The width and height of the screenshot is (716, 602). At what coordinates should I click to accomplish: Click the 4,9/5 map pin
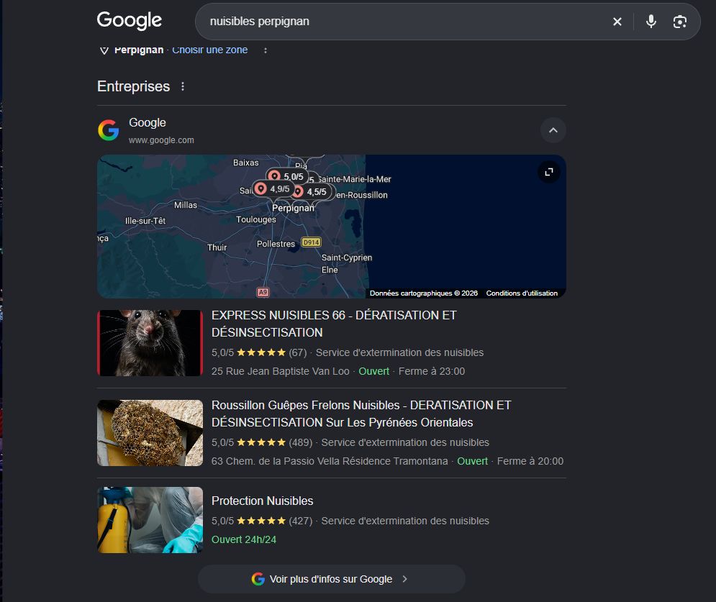[273, 188]
